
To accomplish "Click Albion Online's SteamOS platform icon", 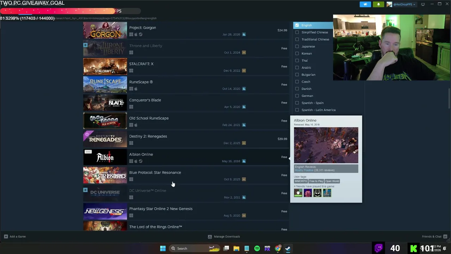I will click(x=141, y=161).
